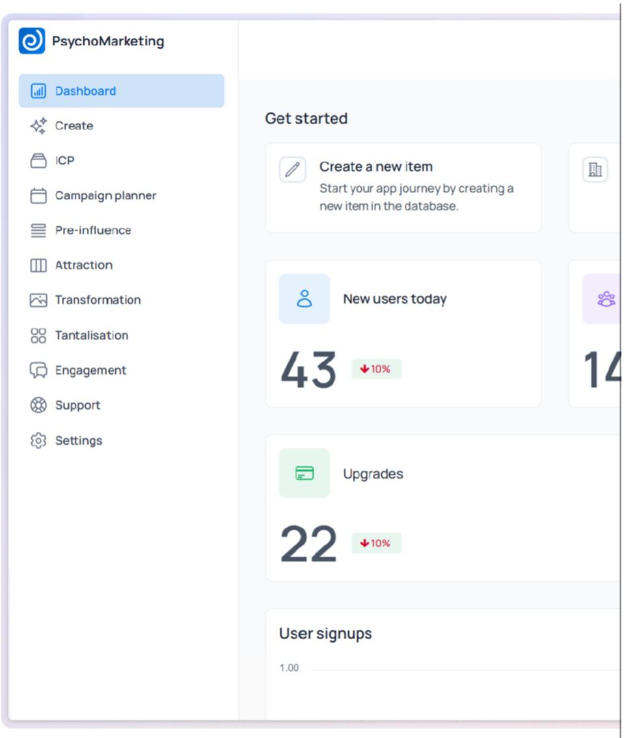Screen dimensions: 624x738
Task: Click the Tantalisation grid icon
Action: pos(38,335)
